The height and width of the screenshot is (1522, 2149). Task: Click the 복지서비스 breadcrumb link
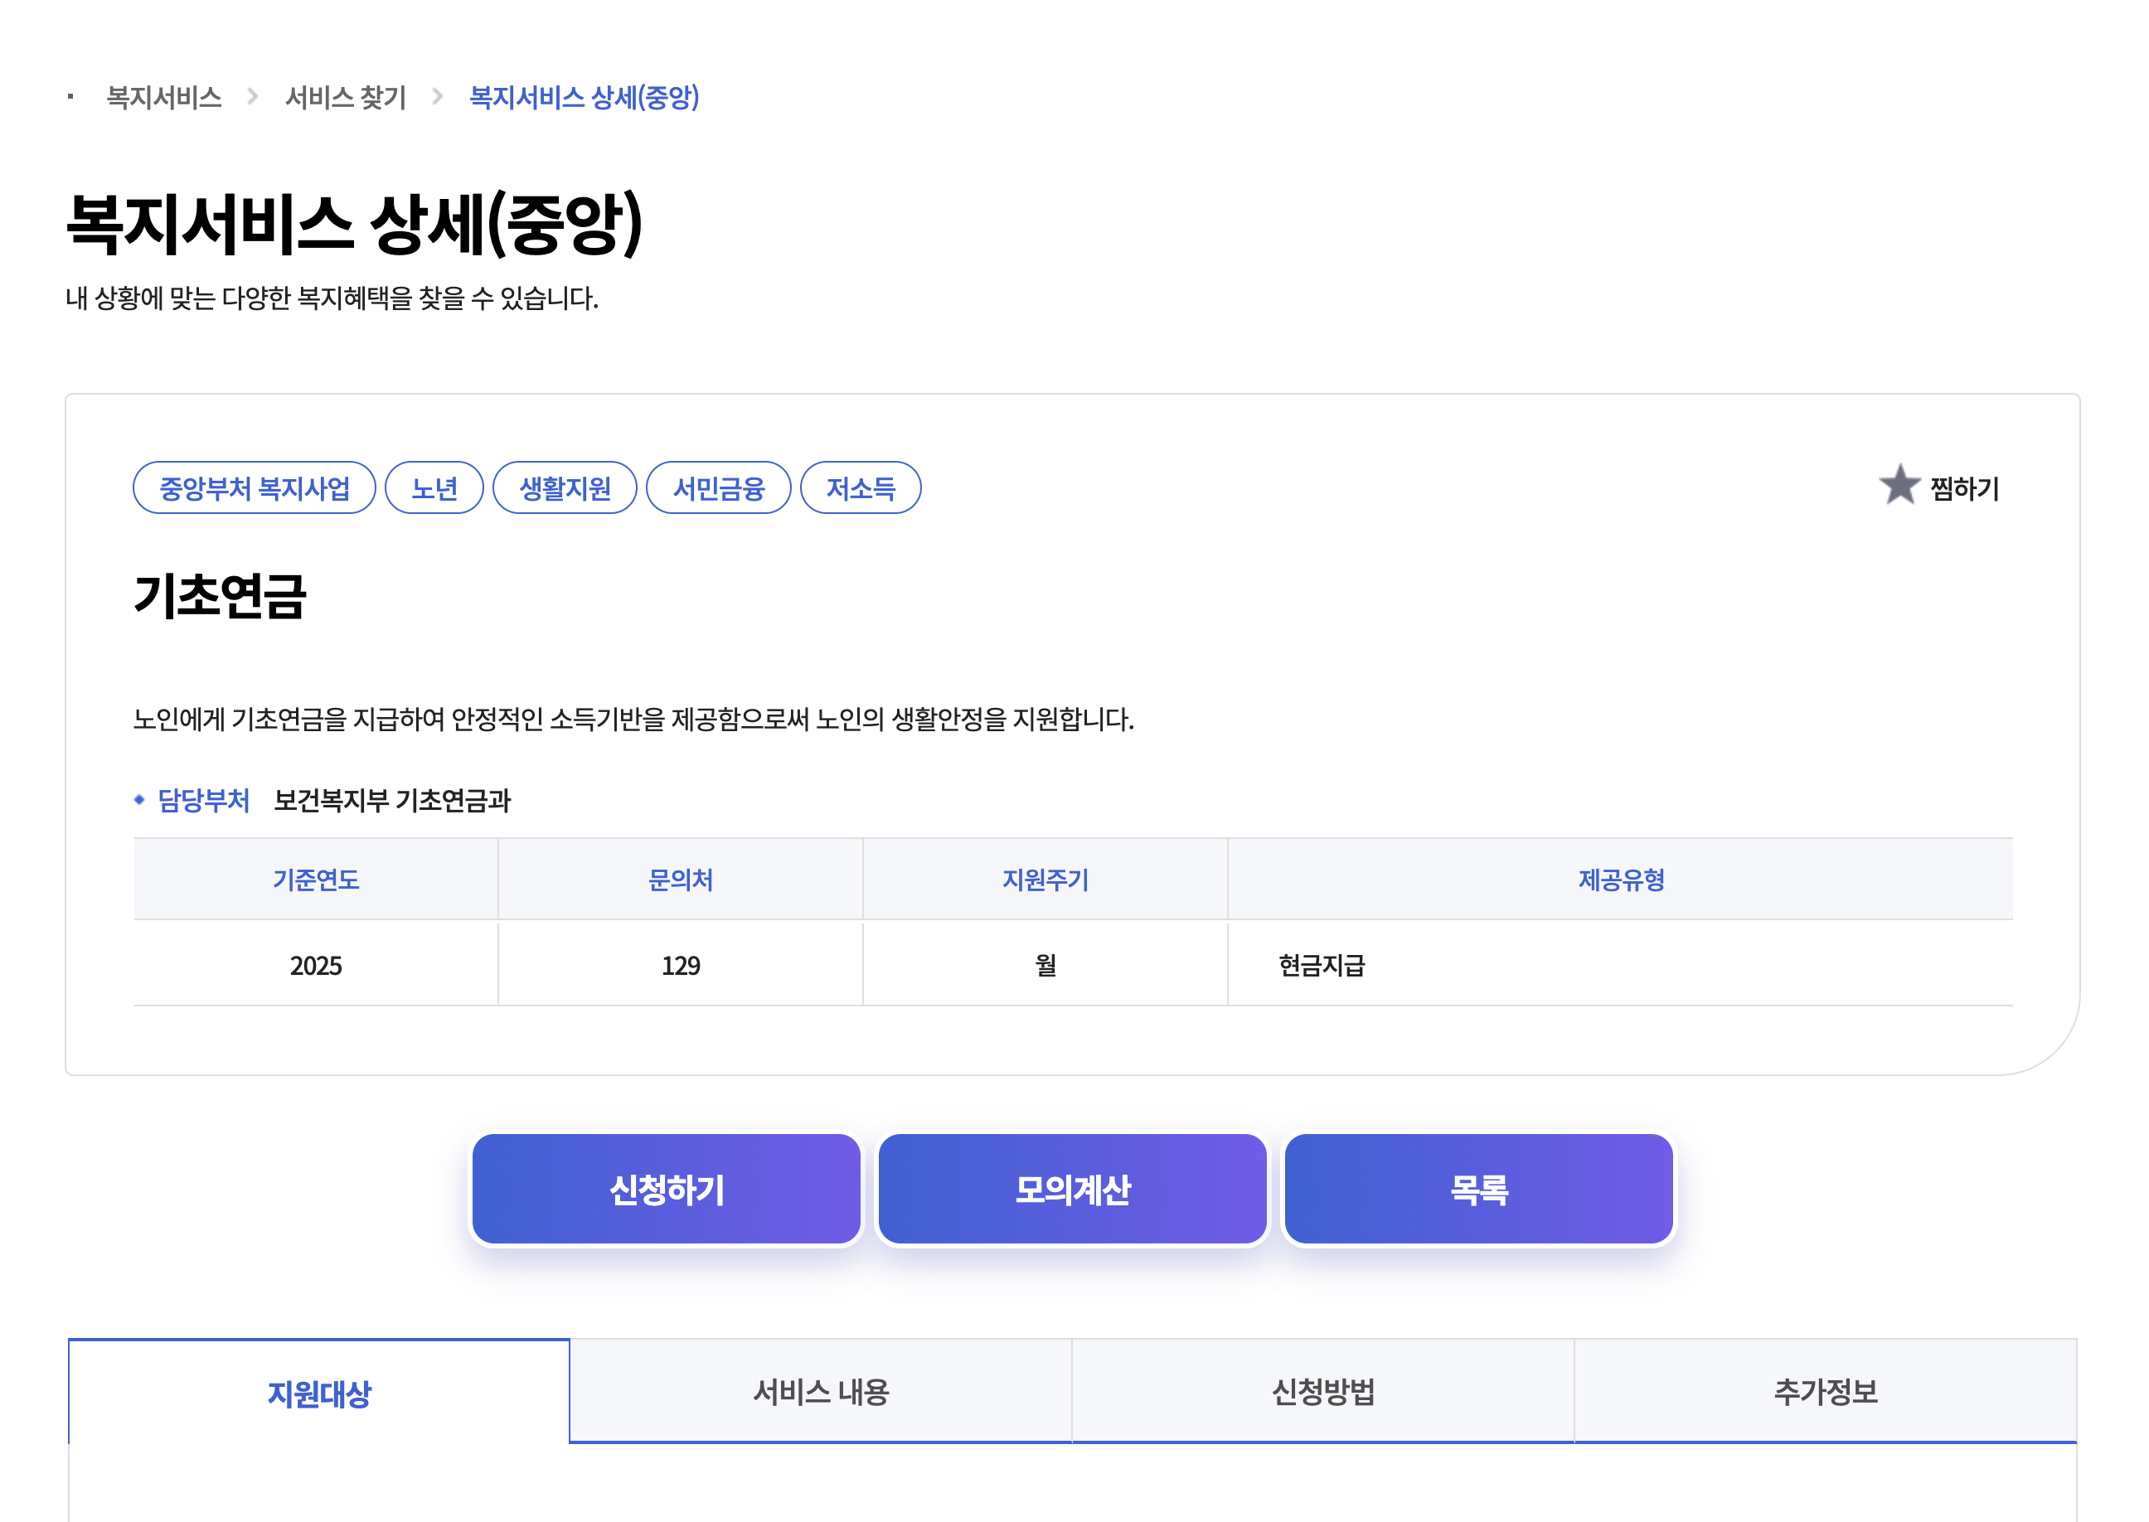pyautogui.click(x=164, y=98)
